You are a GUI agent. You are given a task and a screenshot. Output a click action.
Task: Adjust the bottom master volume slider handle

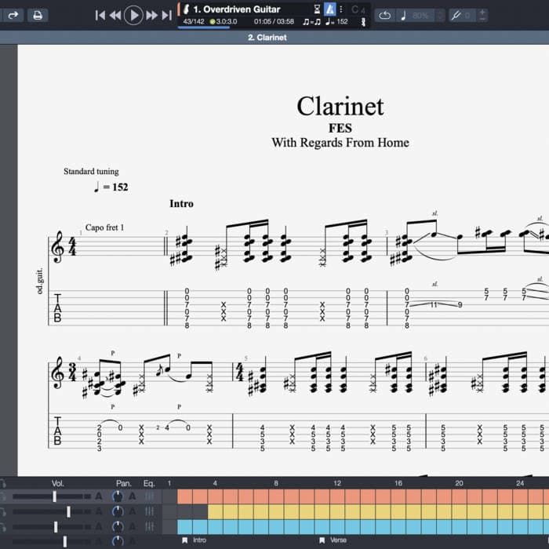(x=65, y=541)
